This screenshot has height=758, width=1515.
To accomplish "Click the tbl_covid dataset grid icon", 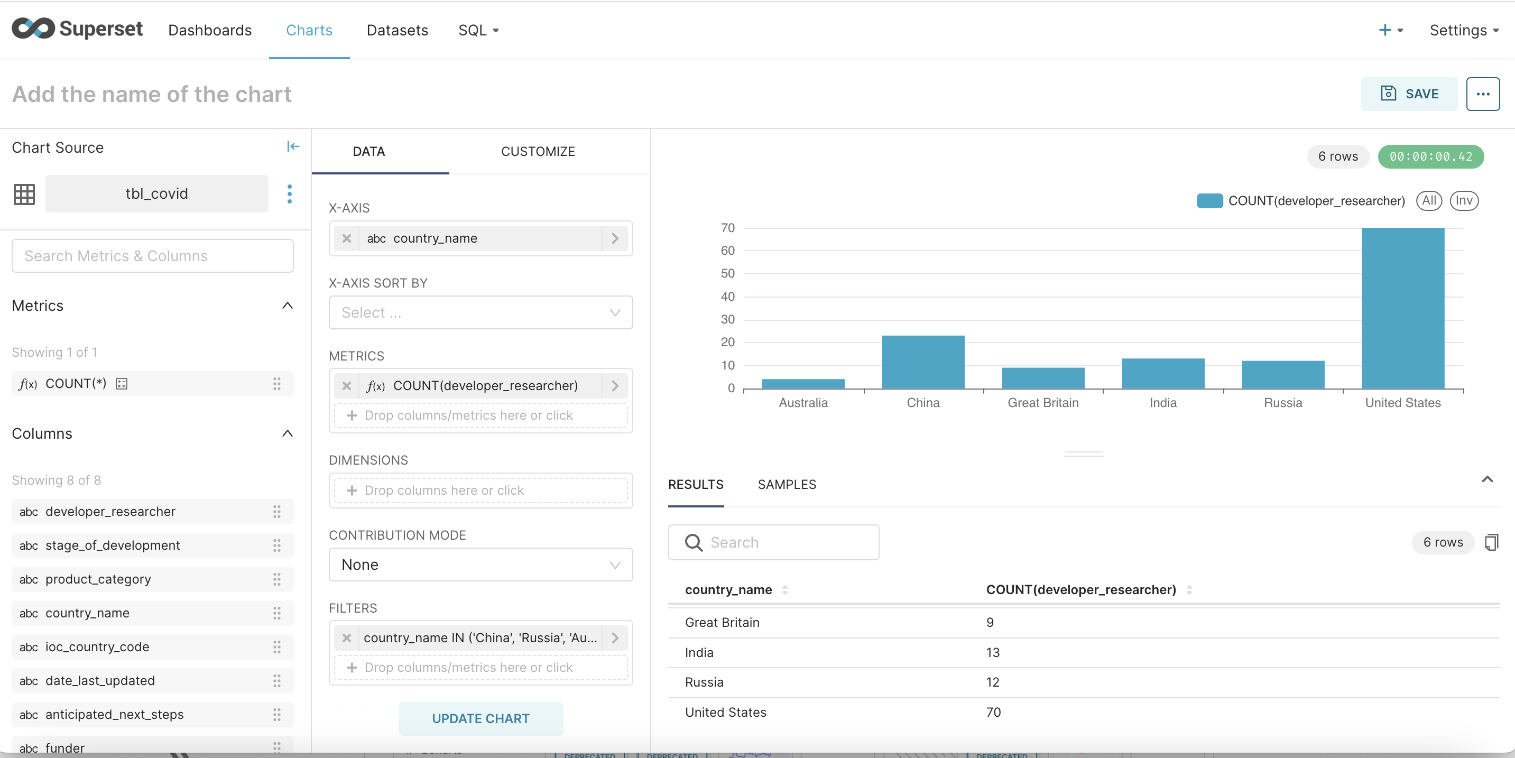I will 24,194.
